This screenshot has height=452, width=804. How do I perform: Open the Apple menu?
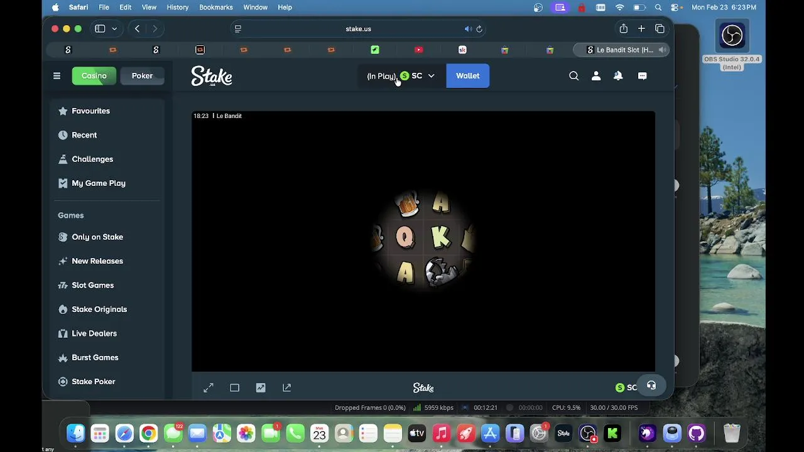click(55, 8)
